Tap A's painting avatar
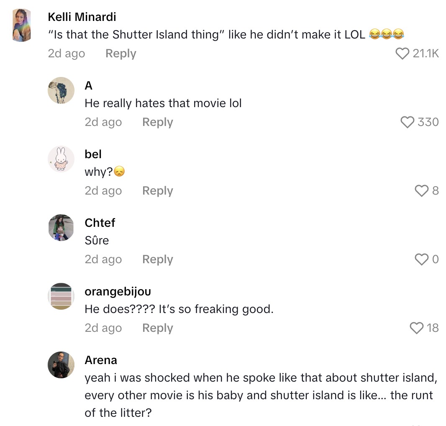Screen dimensions: 446x426 click(x=61, y=90)
